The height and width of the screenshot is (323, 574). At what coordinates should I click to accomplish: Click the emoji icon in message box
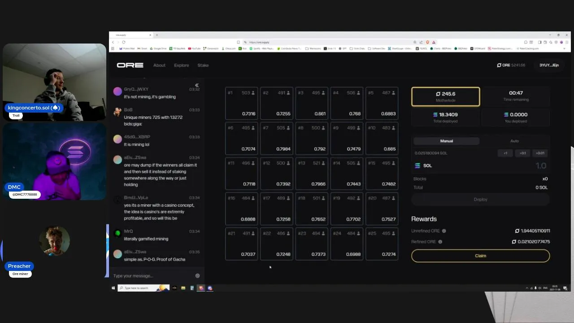197,275
